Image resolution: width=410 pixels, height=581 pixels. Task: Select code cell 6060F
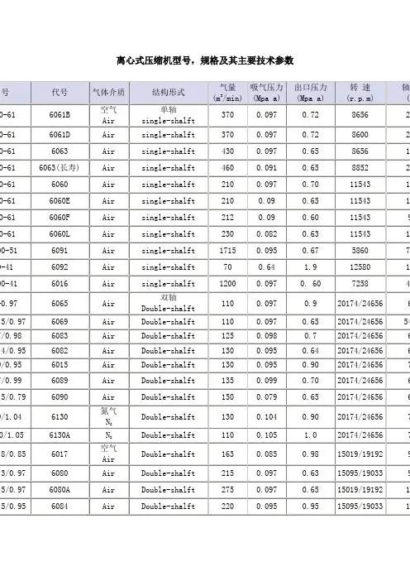[x=60, y=218]
